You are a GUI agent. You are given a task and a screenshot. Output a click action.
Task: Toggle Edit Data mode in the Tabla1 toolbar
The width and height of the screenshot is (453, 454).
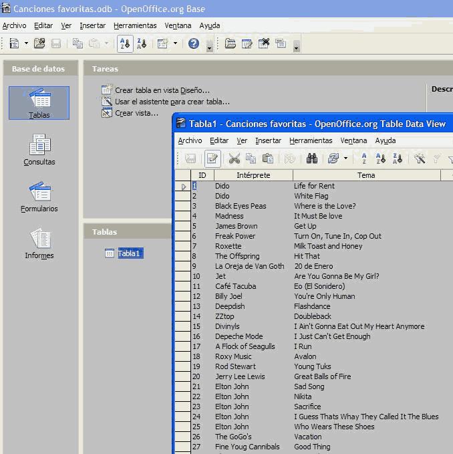click(x=212, y=158)
